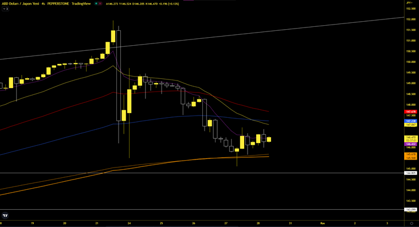Click the Kas month marker on time axis
This screenshot has height=227, width=419.
click(x=323, y=223)
